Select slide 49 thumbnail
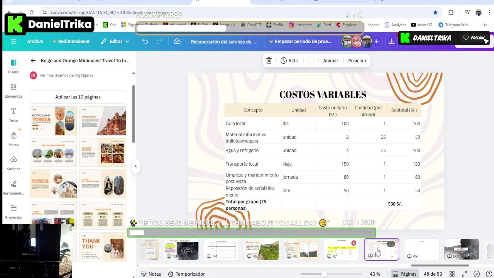 click(x=421, y=249)
